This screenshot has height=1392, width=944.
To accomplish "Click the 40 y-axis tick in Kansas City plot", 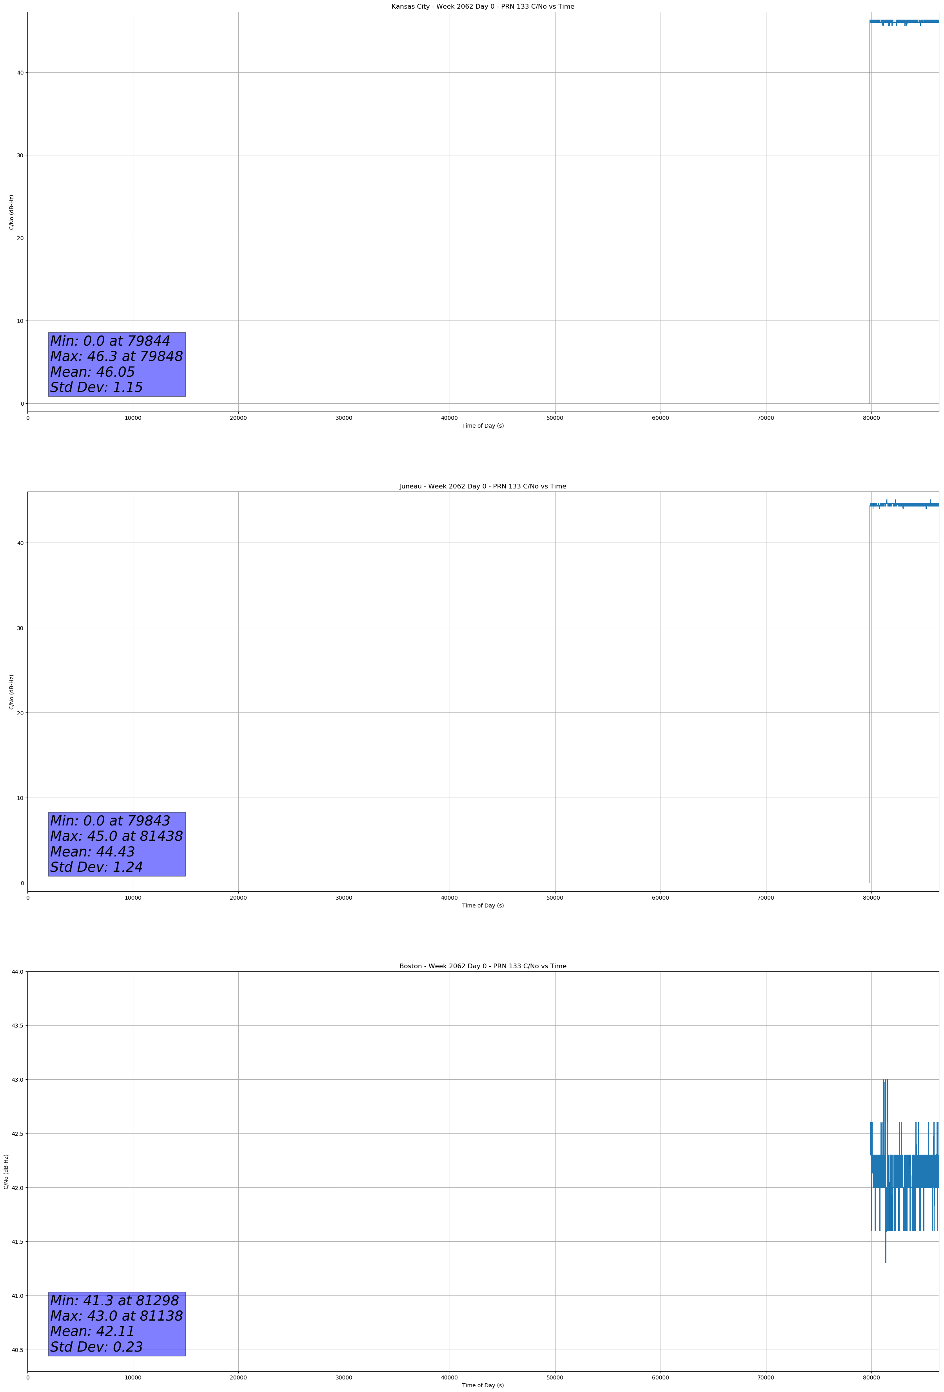I will tap(21, 73).
